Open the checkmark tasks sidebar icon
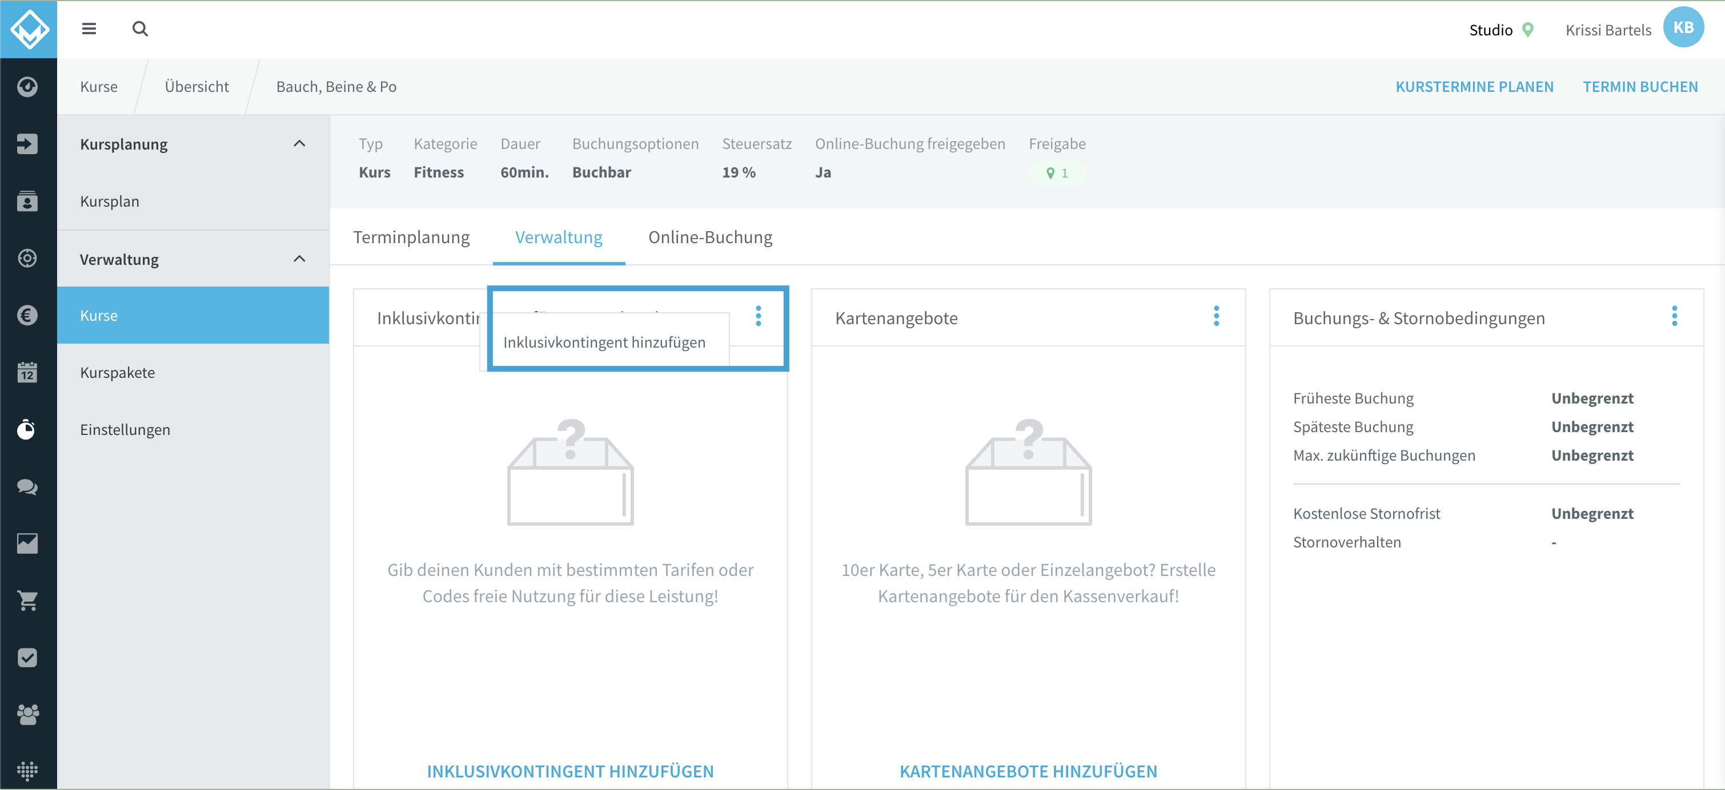The width and height of the screenshot is (1725, 790). pyautogui.click(x=27, y=658)
